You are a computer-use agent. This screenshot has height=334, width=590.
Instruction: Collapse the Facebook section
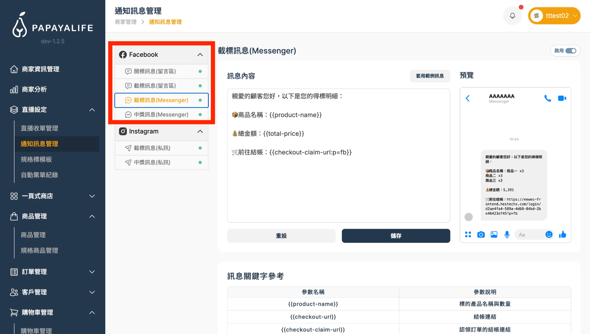point(200,55)
